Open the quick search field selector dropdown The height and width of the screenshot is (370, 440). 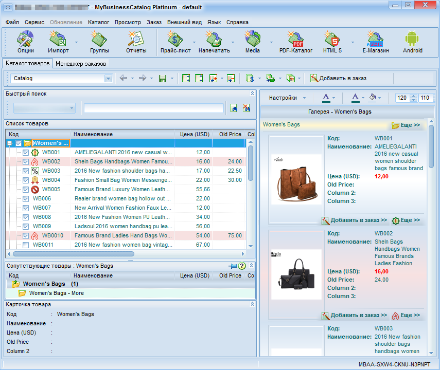pyautogui.click(x=72, y=108)
